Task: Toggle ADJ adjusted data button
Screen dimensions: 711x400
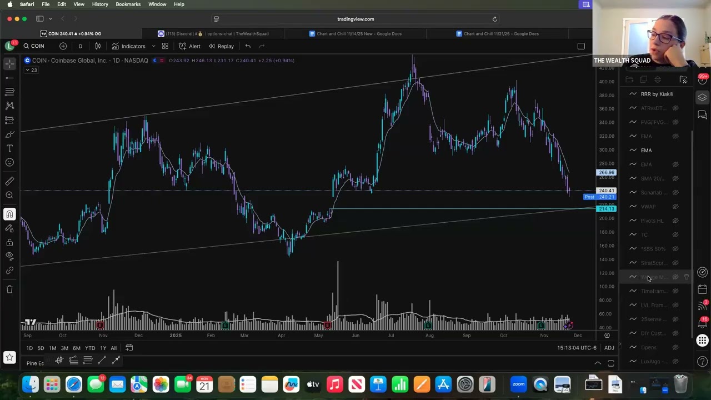Action: [x=609, y=348]
